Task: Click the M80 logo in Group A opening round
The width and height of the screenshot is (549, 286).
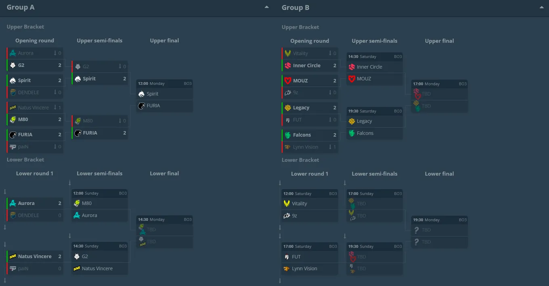Action: coord(13,119)
